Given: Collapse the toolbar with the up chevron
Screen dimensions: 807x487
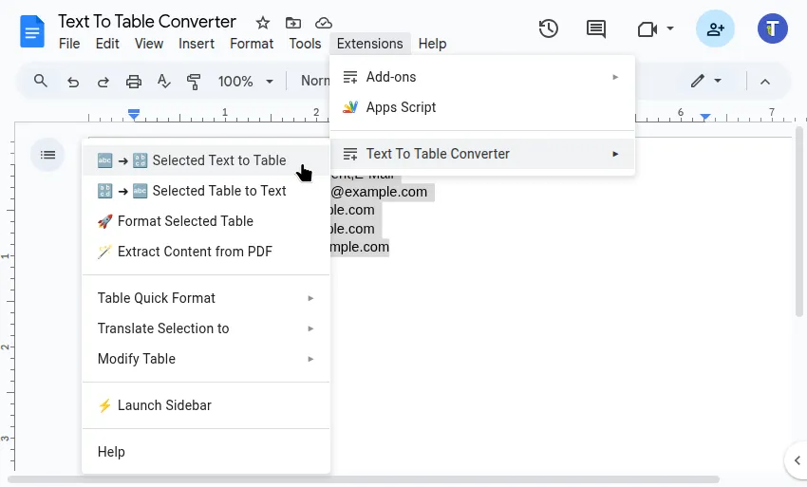Looking at the screenshot, I should [765, 82].
